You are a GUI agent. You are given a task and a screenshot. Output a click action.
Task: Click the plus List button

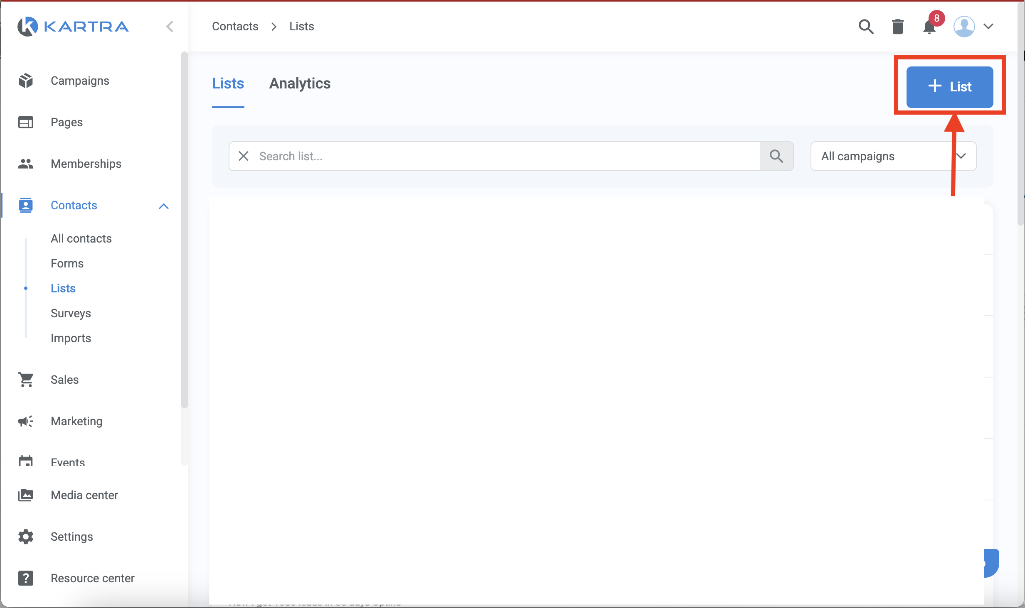(x=949, y=87)
